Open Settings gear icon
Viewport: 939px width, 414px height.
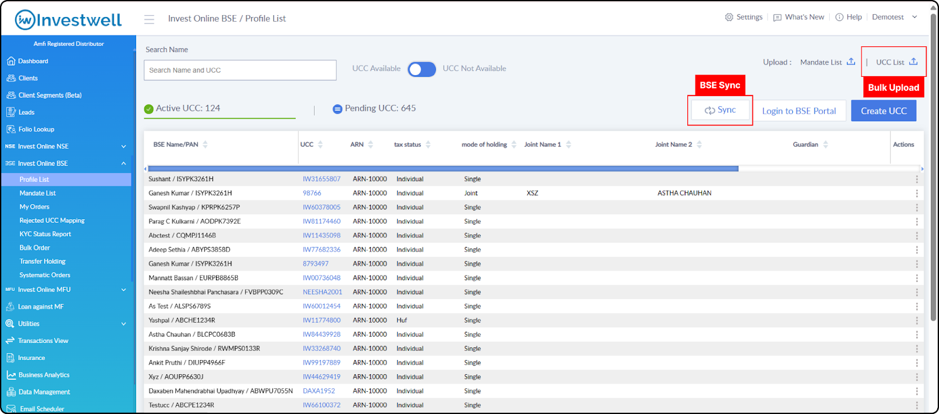tap(729, 17)
